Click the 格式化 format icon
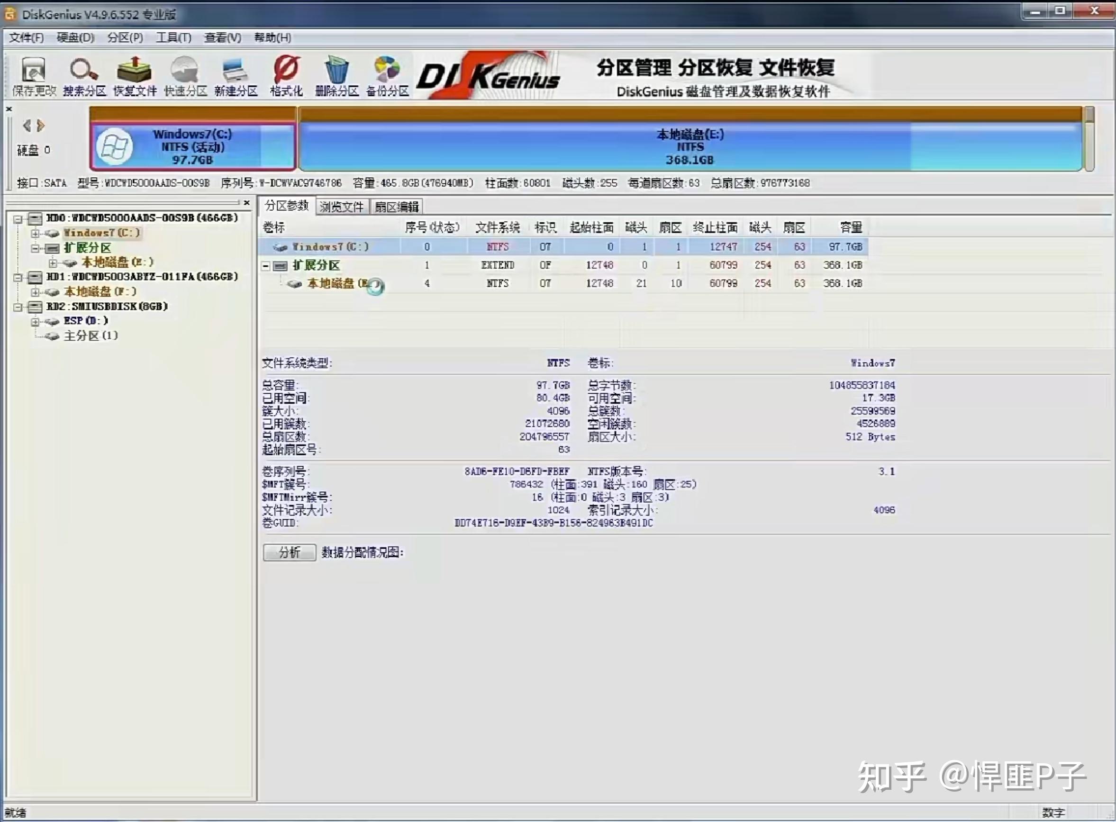1116x822 pixels. click(286, 76)
